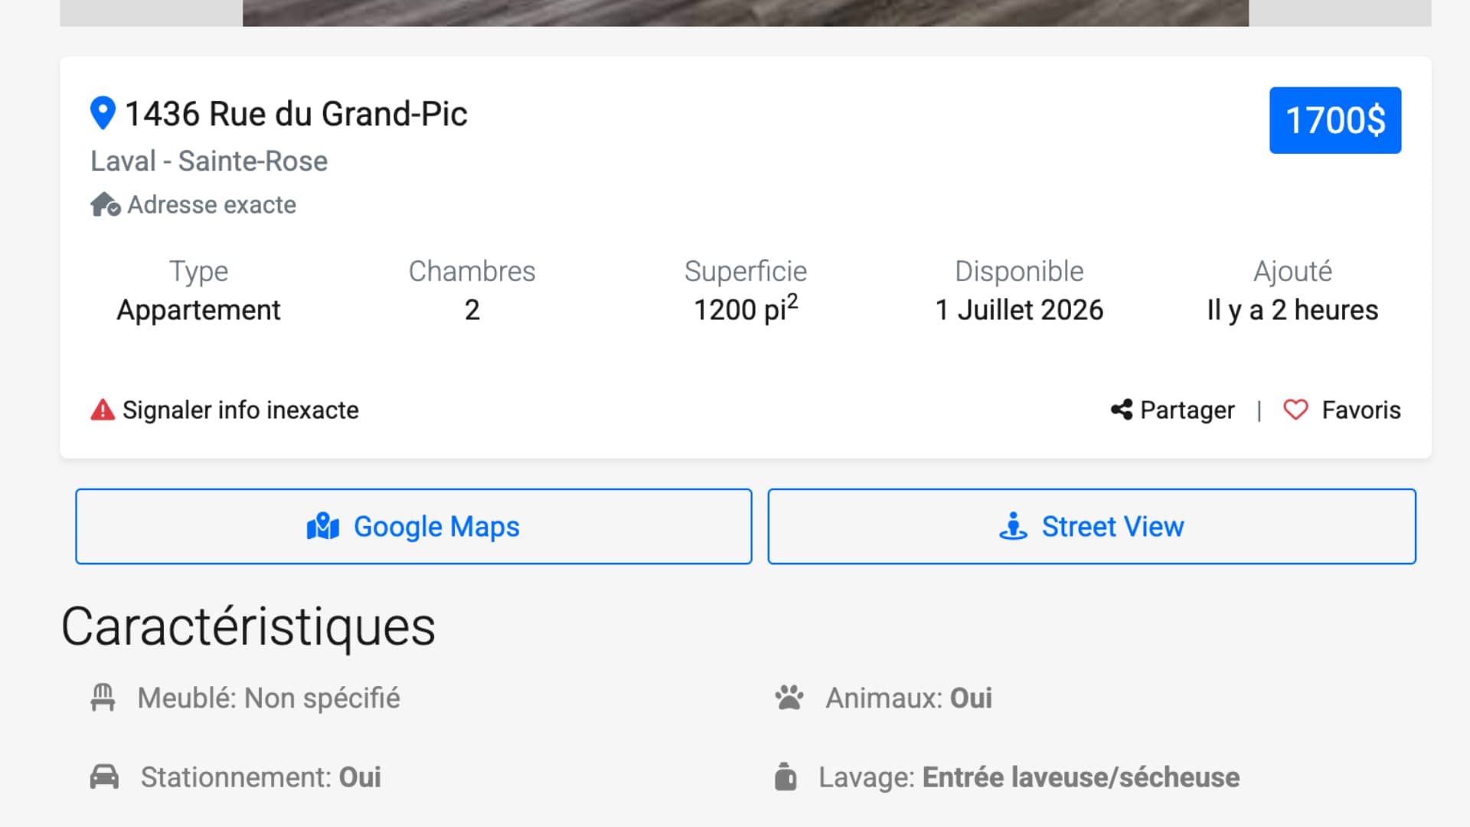Click Signaler info inexacte link
The image size is (1470, 827).
(x=240, y=410)
